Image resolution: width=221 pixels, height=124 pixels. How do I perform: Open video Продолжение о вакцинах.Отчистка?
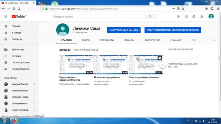coord(70,79)
